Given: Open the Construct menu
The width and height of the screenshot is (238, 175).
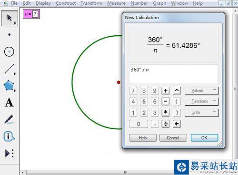Looking at the screenshot, I should coord(66,3).
